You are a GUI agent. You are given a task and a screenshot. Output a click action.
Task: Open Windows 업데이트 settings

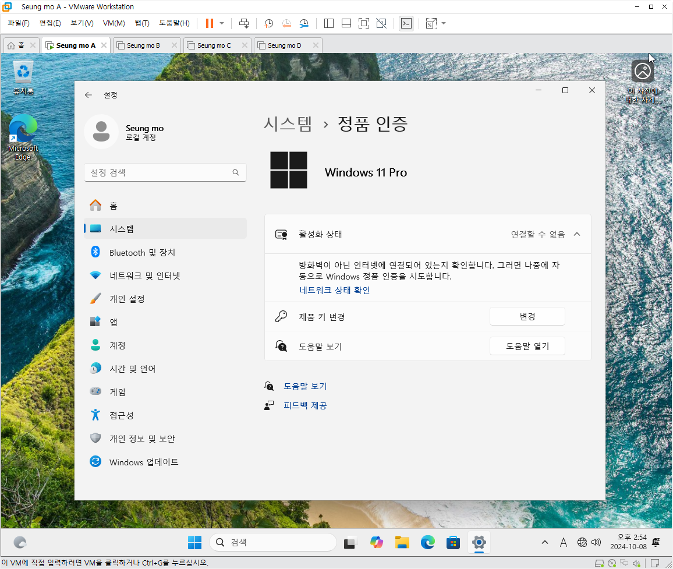click(x=165, y=462)
